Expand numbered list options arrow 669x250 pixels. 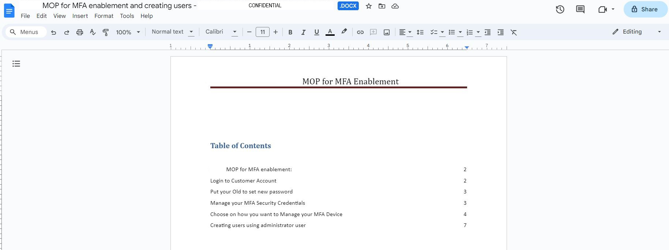point(478,32)
